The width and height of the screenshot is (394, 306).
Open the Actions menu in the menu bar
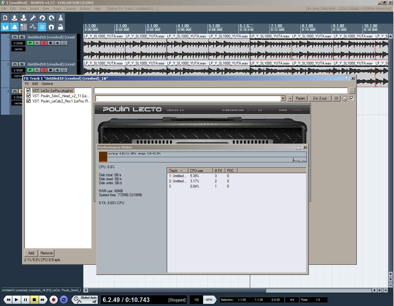85,9
